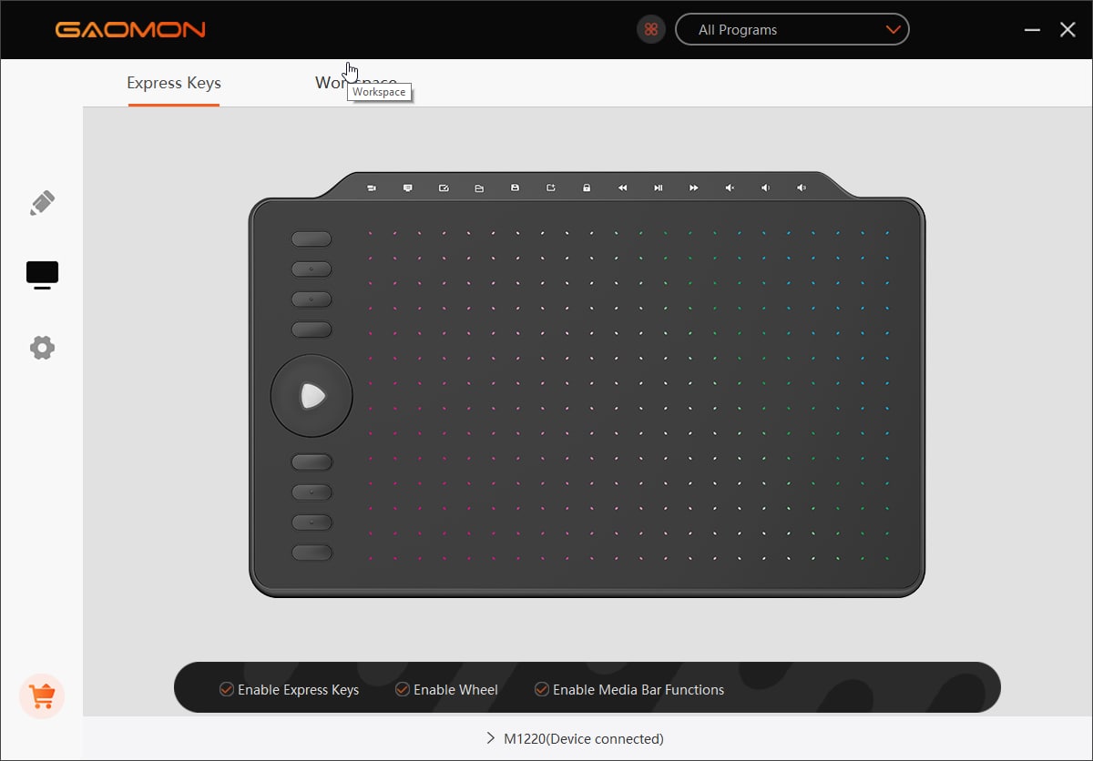Viewport: 1093px width, 761px height.
Task: Click the desktop monitor media bar key
Action: coord(407,188)
